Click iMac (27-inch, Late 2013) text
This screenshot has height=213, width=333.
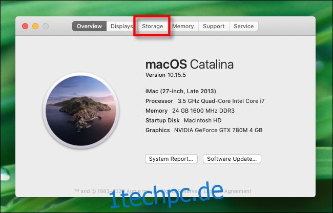[181, 91]
